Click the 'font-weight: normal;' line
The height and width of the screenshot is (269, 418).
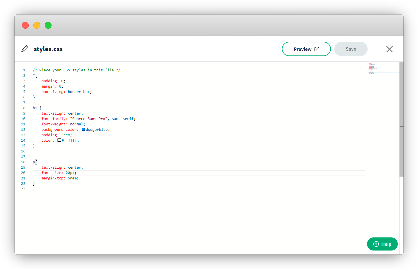[63, 124]
